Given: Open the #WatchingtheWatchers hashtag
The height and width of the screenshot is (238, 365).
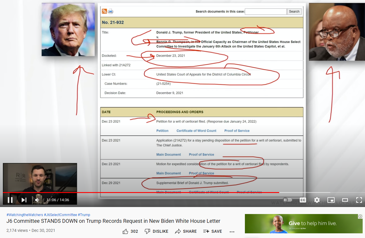Looking at the screenshot, I should 25,215.
